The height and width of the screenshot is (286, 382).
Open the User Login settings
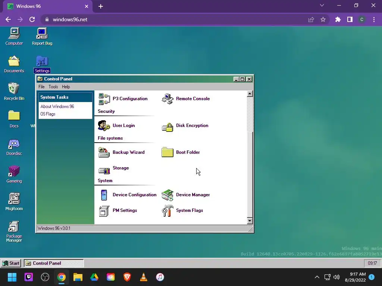click(x=116, y=125)
